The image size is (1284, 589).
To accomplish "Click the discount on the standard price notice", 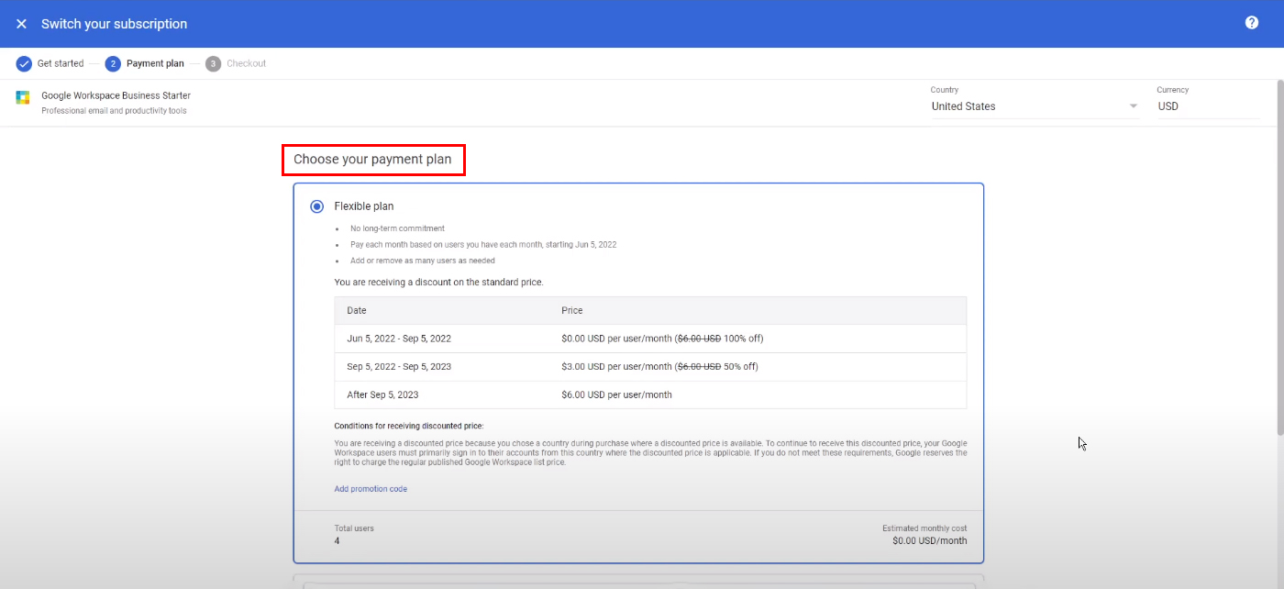I will tap(438, 283).
